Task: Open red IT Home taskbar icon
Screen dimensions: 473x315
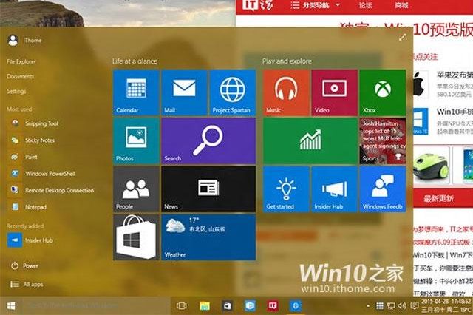Action: click(x=273, y=306)
